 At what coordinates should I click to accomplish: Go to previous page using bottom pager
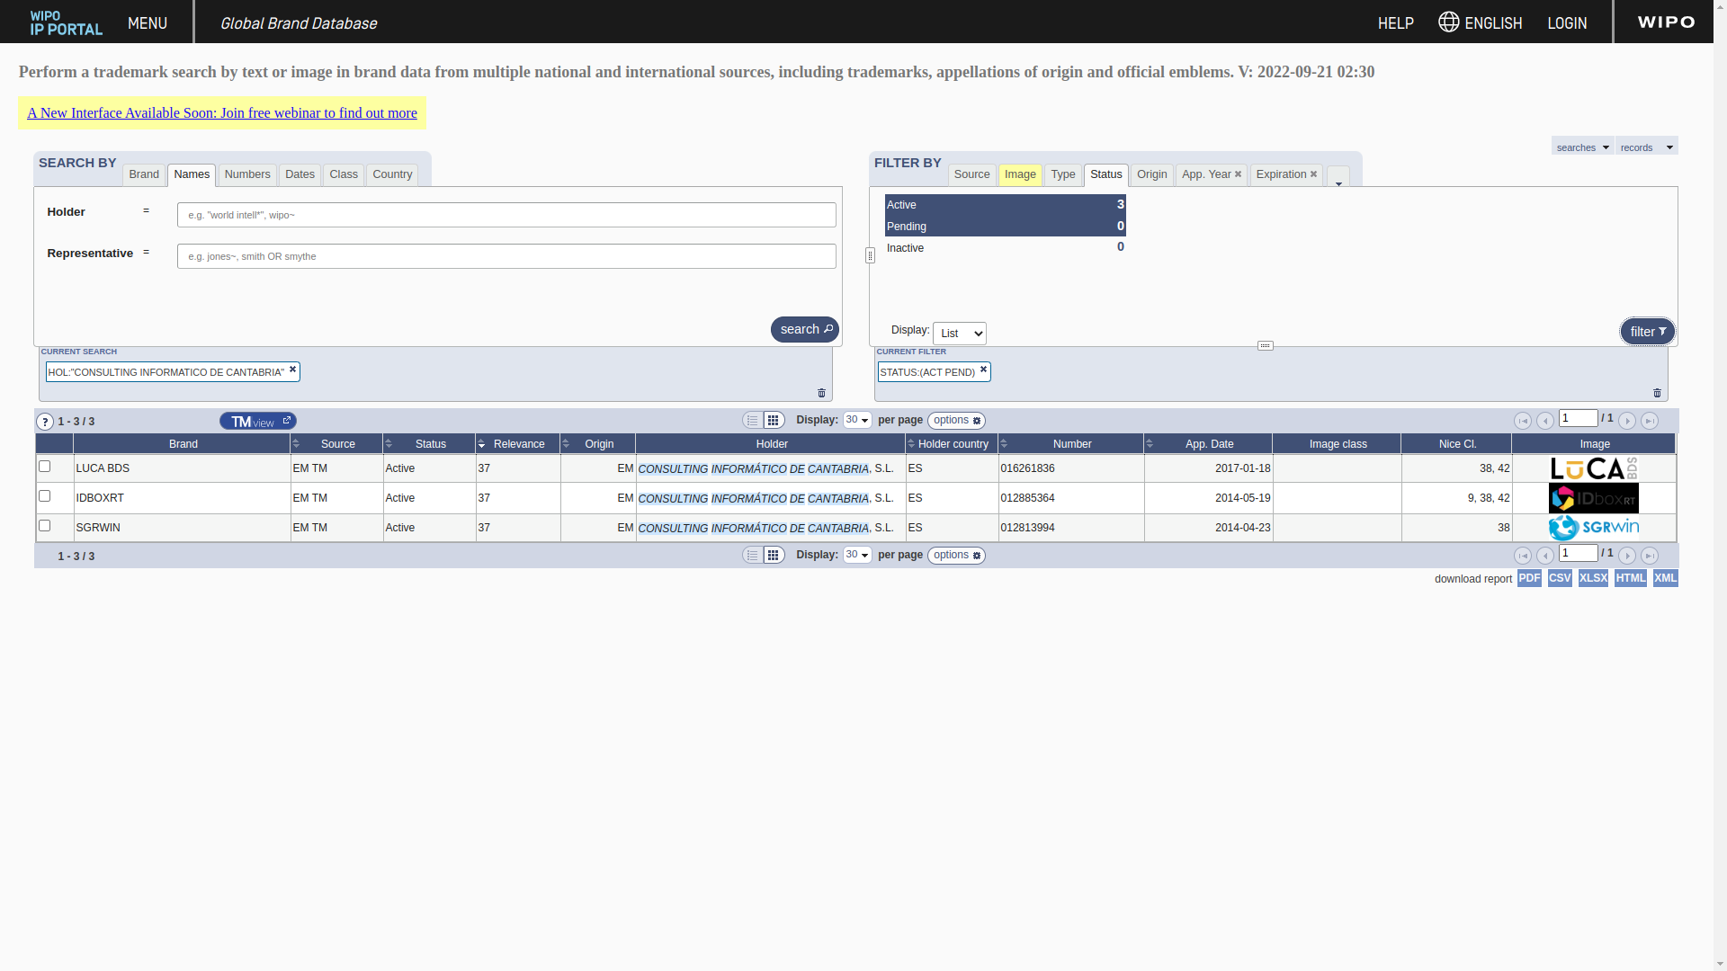[1545, 556]
